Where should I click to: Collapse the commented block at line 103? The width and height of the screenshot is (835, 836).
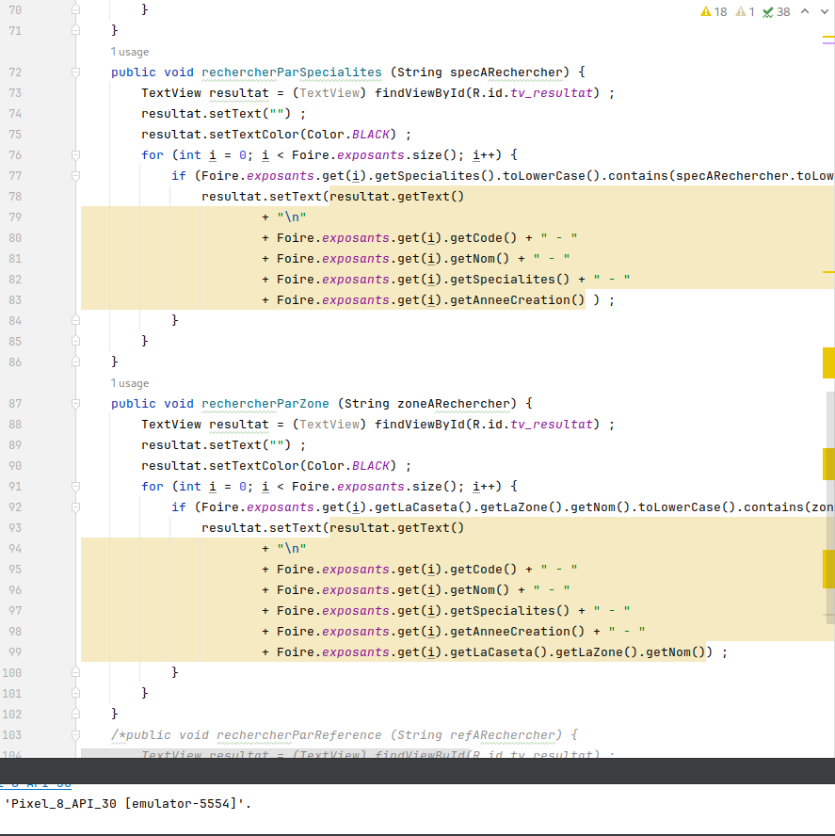75,735
